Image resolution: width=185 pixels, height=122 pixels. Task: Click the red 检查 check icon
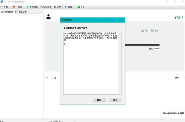(x=14, y=7)
